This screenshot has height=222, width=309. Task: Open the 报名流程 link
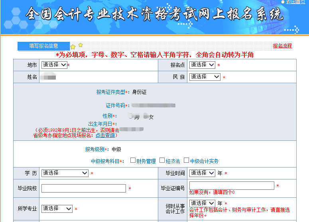[x=282, y=46]
